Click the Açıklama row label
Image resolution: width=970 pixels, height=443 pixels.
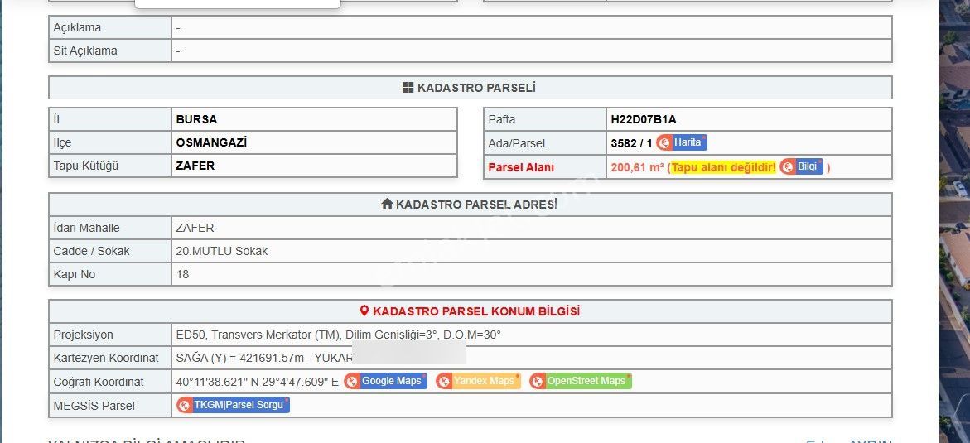[x=77, y=28]
